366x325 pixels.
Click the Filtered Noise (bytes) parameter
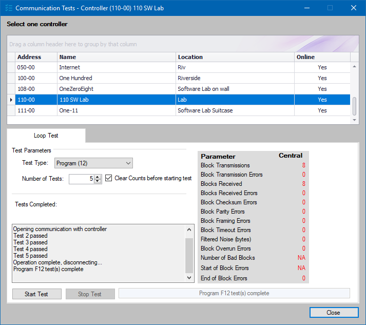click(x=226, y=239)
